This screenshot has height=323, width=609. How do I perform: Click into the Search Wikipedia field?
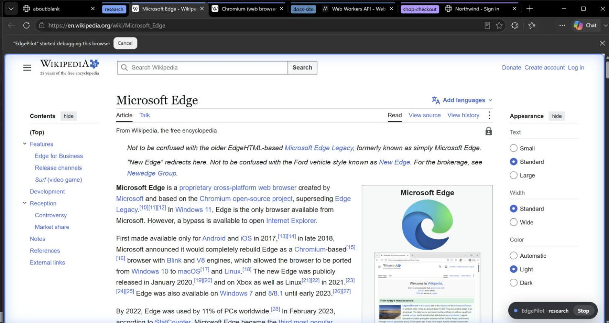pyautogui.click(x=202, y=68)
